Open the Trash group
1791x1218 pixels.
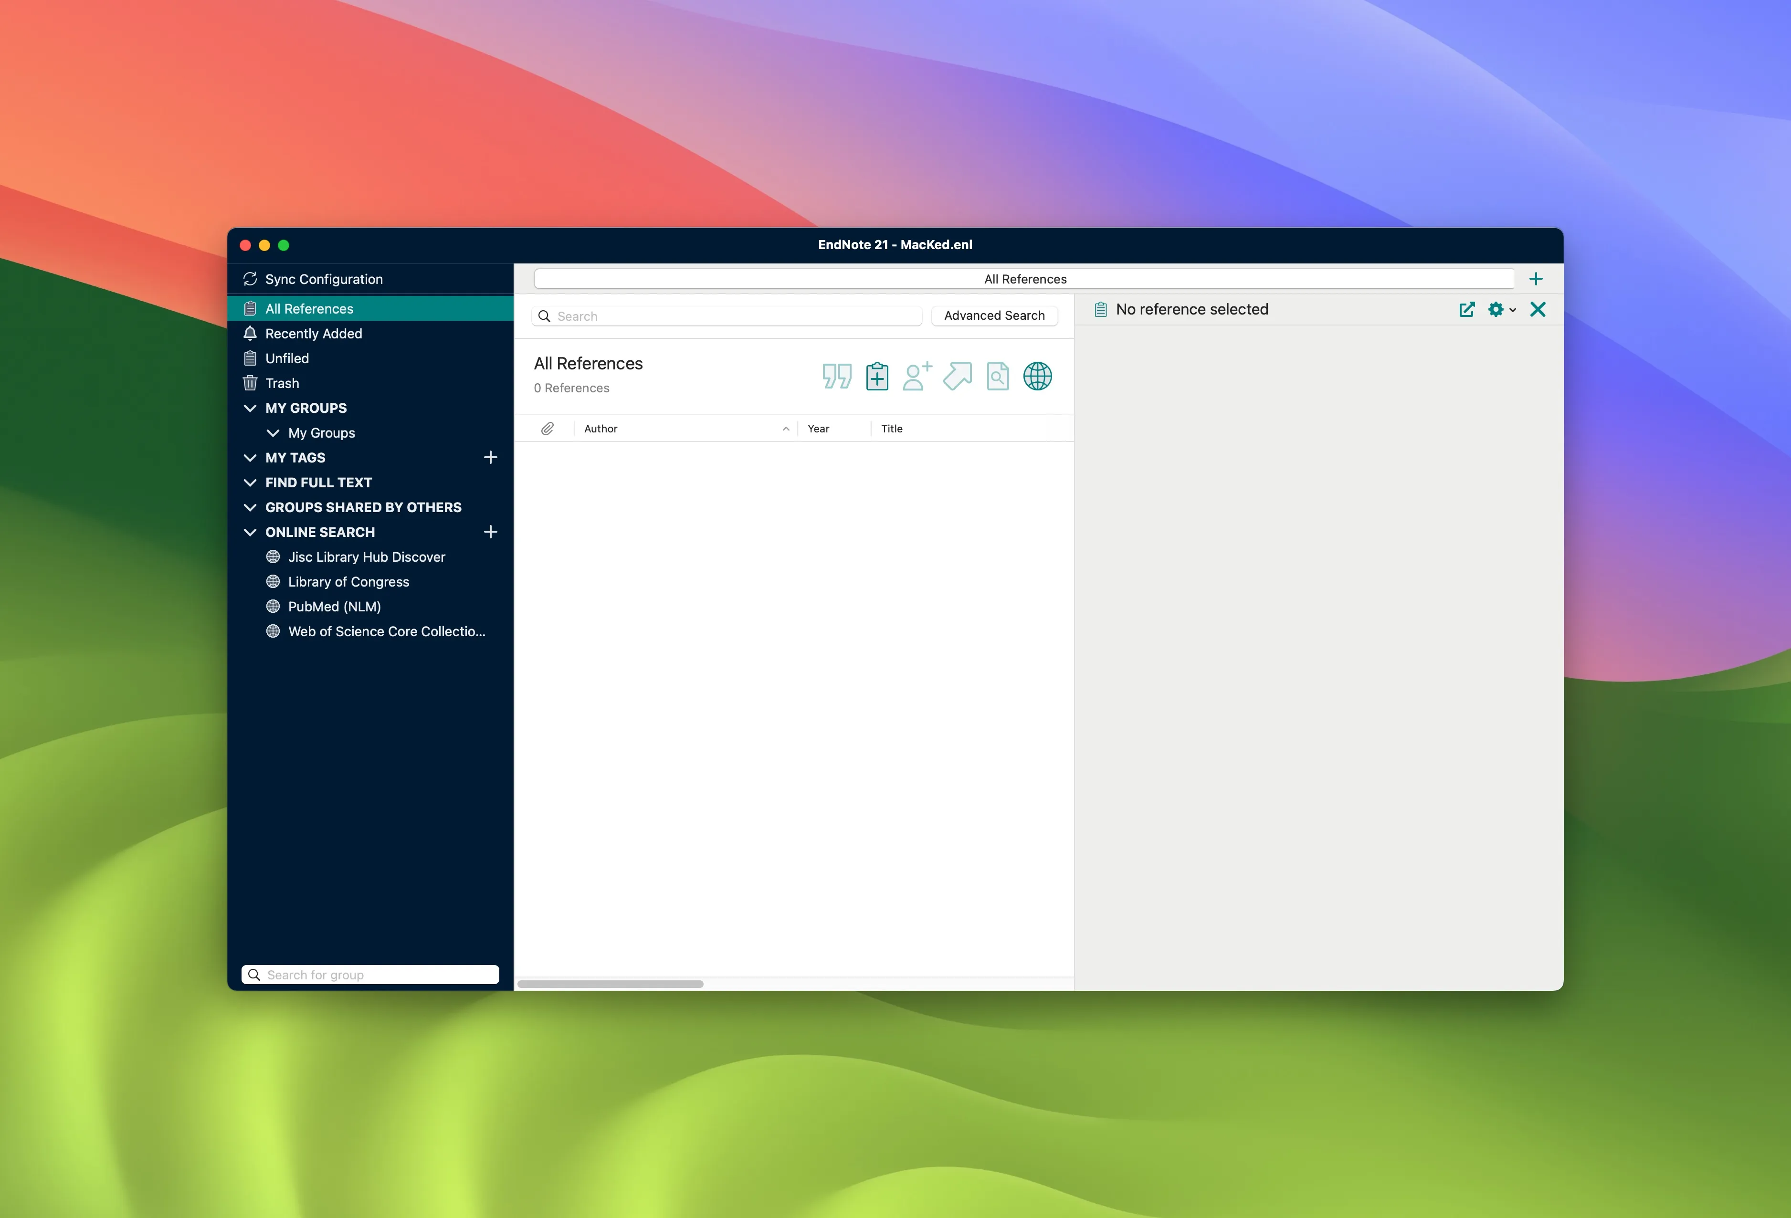[x=370, y=383]
